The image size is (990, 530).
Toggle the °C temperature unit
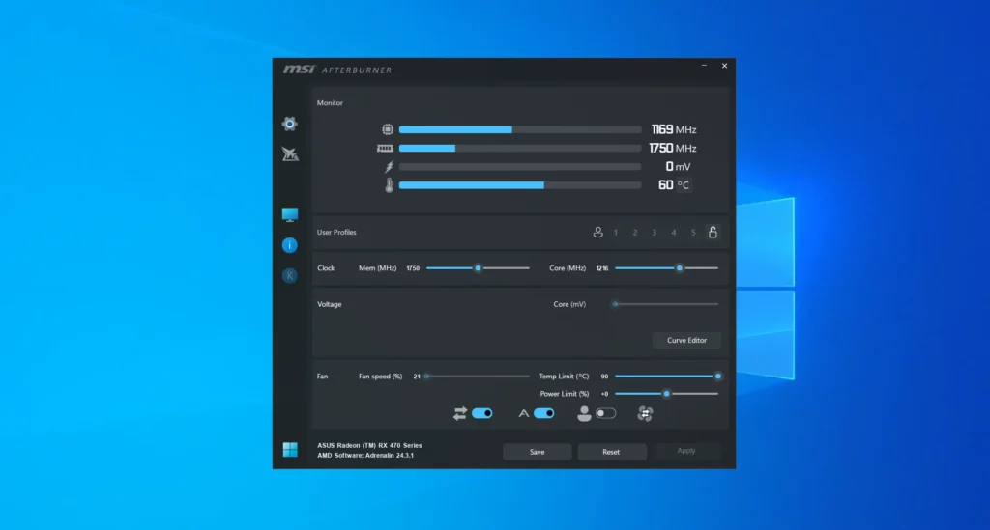click(684, 185)
